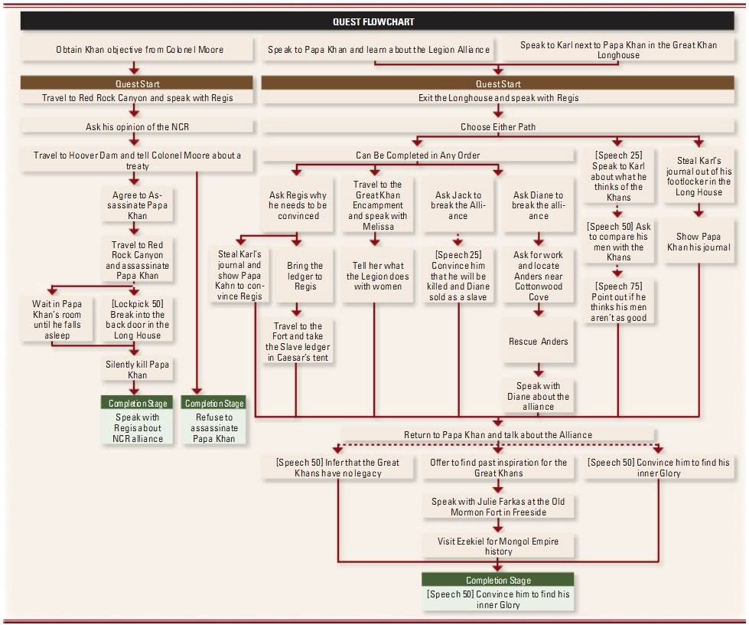
Task: Select 'Obtain Khan objective from Colonel Moore' box
Action: click(x=137, y=50)
